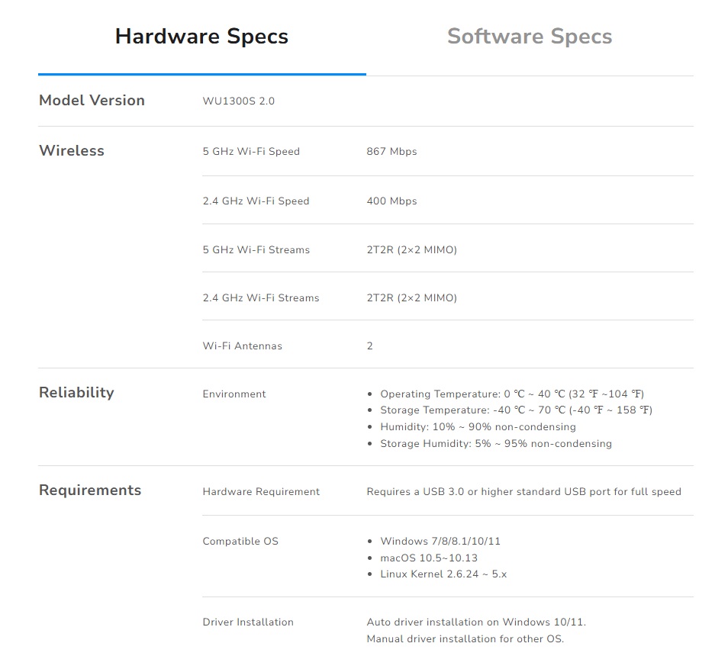Select the Hardware Specs tab
This screenshot has height=656, width=728.
click(201, 37)
